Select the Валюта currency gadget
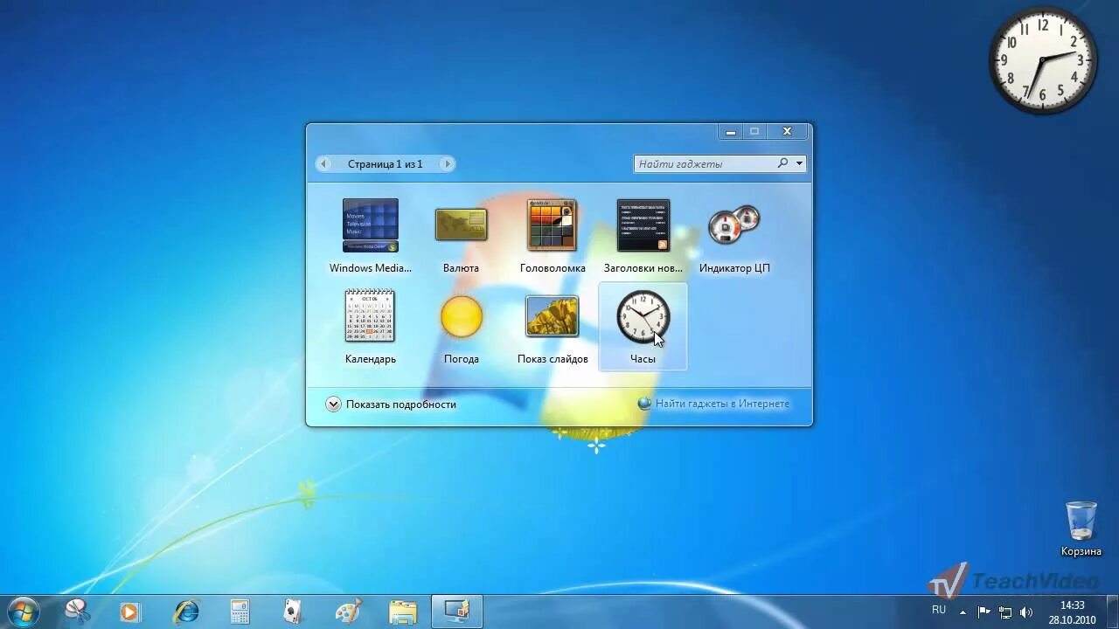The height and width of the screenshot is (629, 1119). tap(461, 236)
